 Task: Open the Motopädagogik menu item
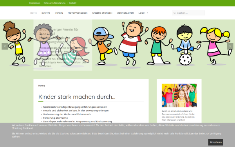coord(78,13)
